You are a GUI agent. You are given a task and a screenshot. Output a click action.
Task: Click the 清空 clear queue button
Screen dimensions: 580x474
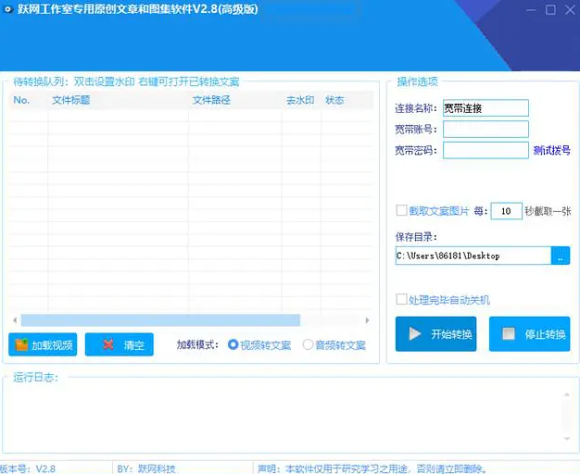coord(120,344)
